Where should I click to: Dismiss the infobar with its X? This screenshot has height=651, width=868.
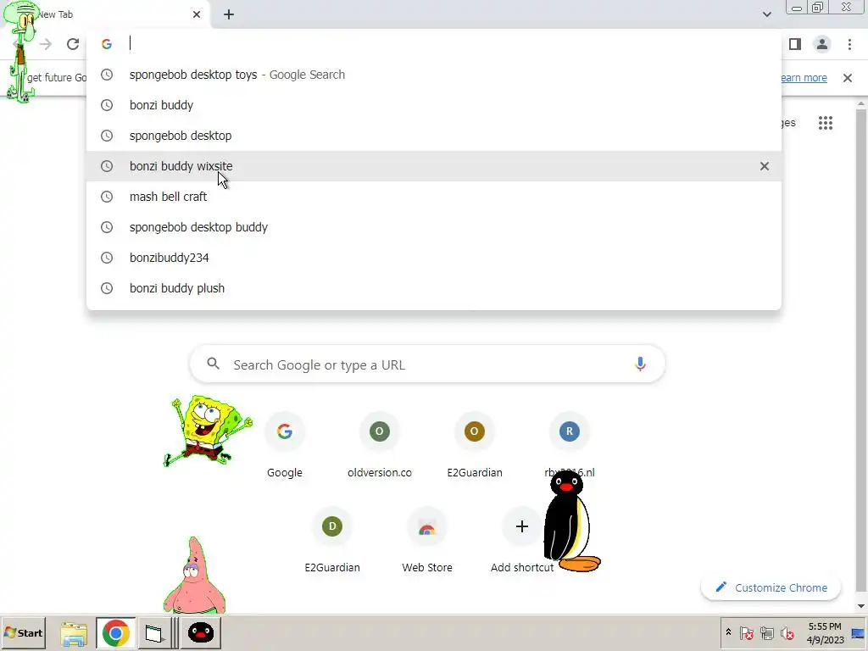pos(848,78)
